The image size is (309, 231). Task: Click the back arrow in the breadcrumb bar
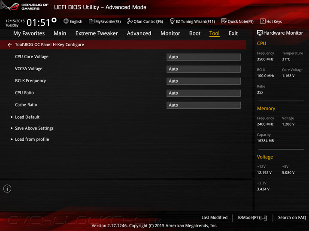click(x=10, y=45)
